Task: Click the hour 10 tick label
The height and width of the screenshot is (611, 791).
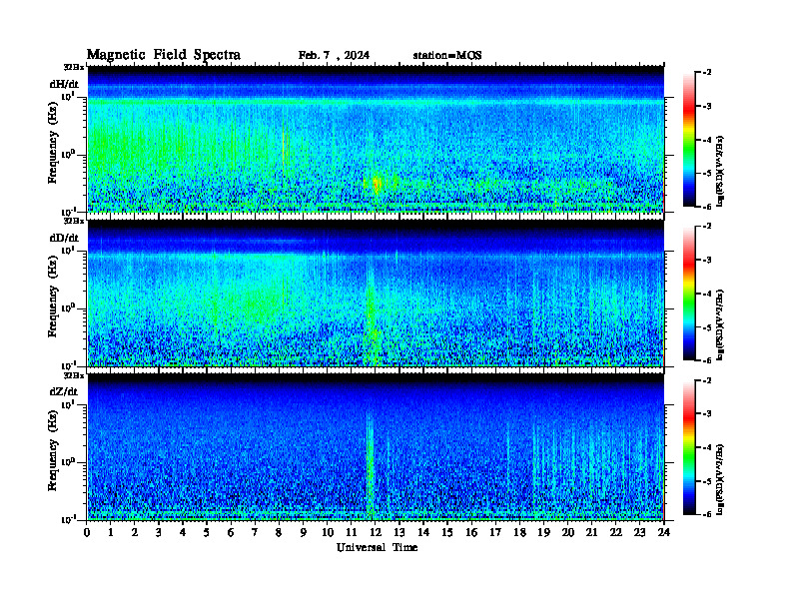Action: click(328, 533)
